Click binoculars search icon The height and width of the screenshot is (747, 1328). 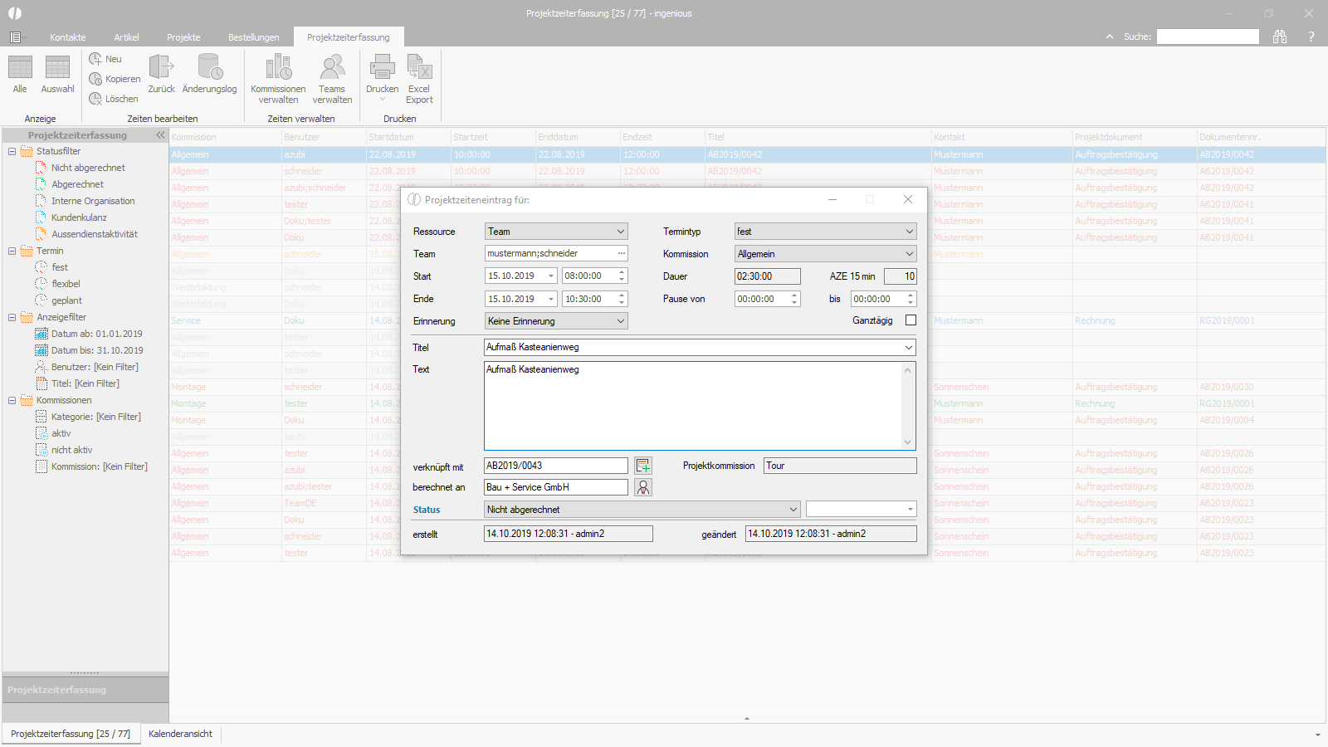coord(1280,37)
